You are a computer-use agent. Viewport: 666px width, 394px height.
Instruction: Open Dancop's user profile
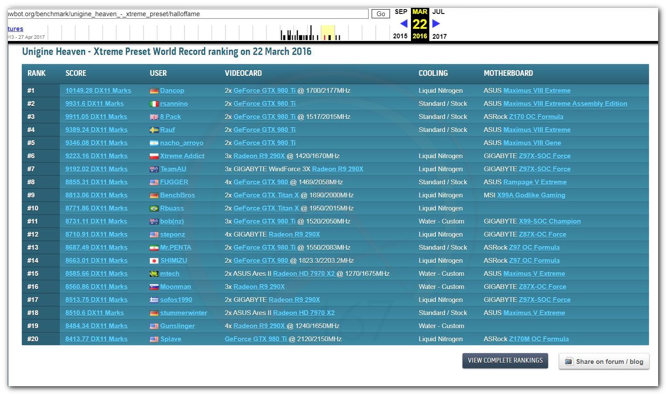172,91
